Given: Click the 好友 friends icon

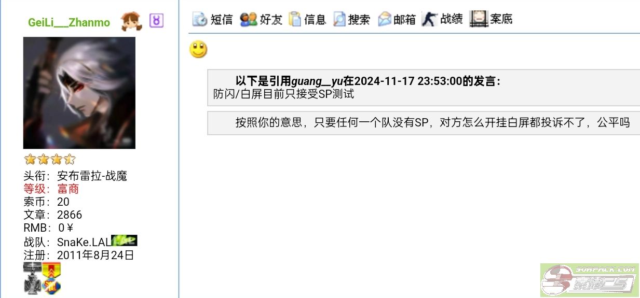Looking at the screenshot, I should pos(249,19).
